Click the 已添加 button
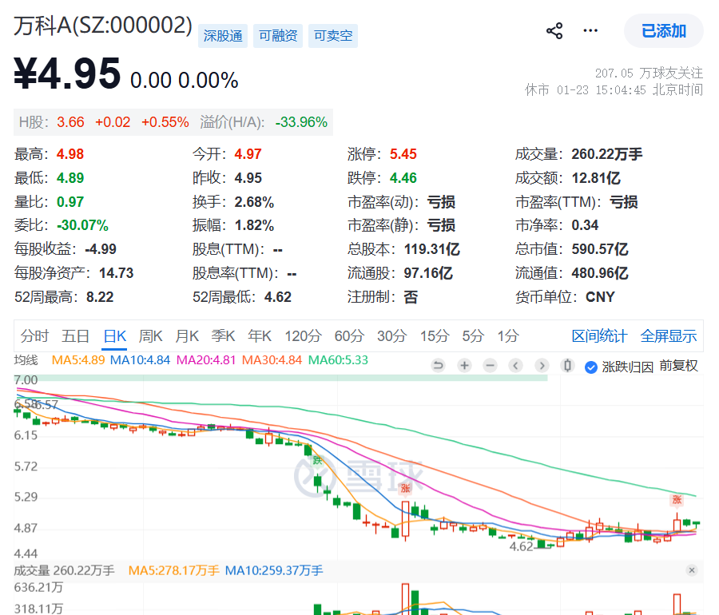This screenshot has height=615, width=719. (x=664, y=30)
